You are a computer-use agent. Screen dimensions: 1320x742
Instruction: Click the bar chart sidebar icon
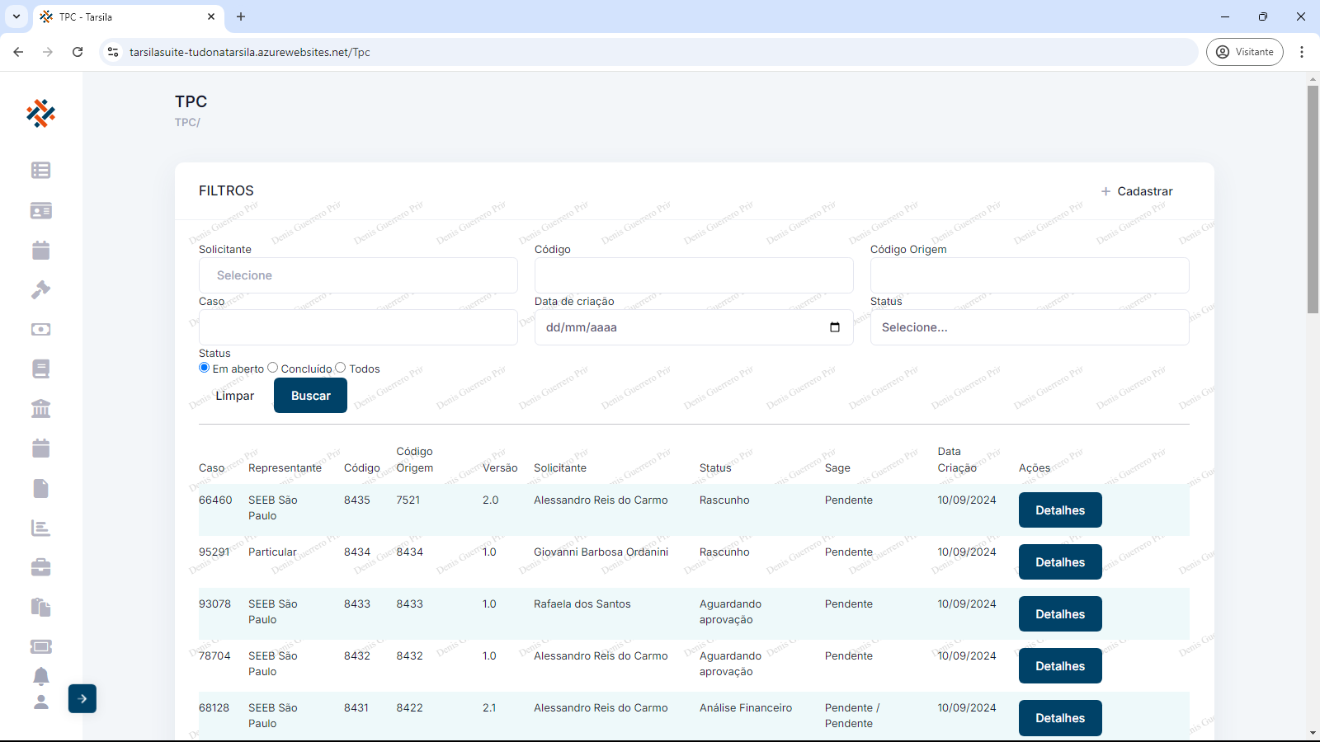tap(40, 528)
